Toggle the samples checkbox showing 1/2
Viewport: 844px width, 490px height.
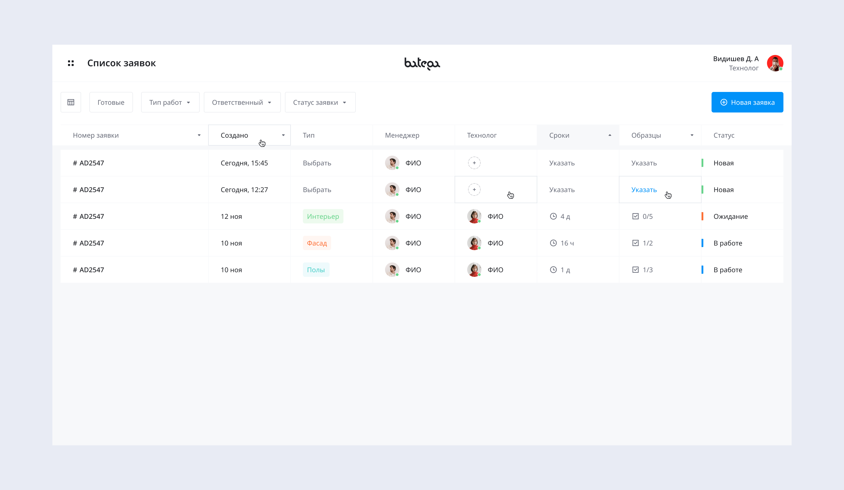635,243
